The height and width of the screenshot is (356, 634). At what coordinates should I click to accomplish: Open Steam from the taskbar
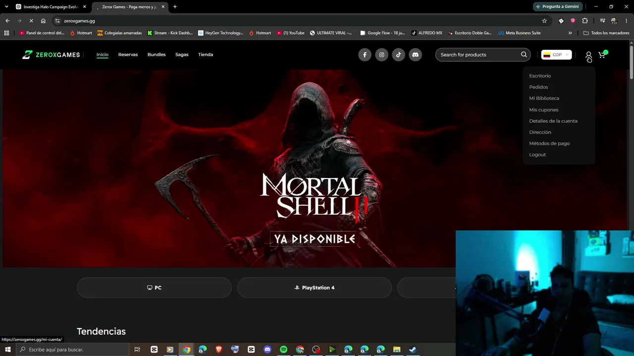click(413, 350)
